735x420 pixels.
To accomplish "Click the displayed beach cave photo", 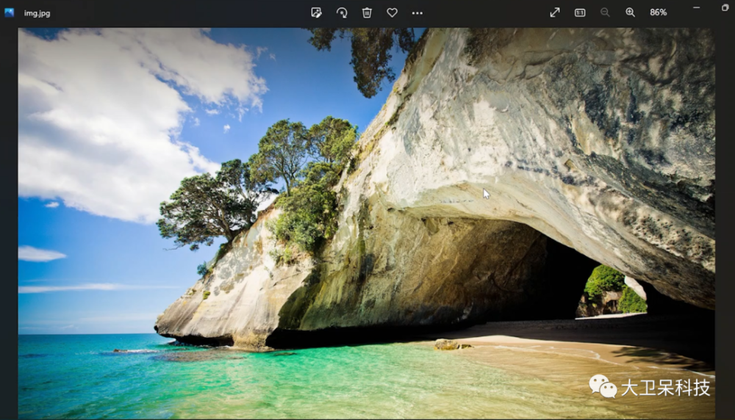I will (367, 223).
